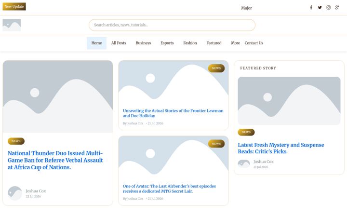Viewport: 347px width, 217px height.
Task: Open the Business menu item
Action: click(x=143, y=43)
